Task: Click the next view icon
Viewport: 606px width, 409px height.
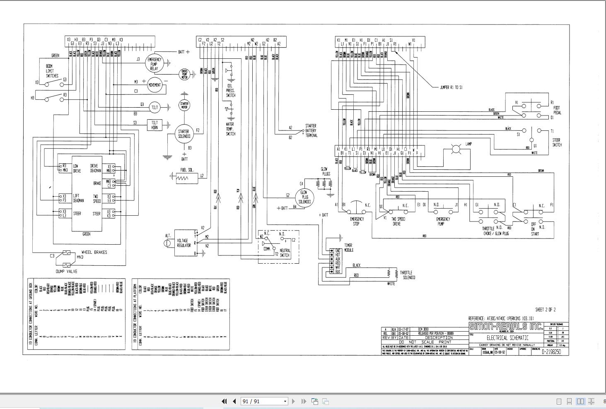Action: [x=326, y=401]
